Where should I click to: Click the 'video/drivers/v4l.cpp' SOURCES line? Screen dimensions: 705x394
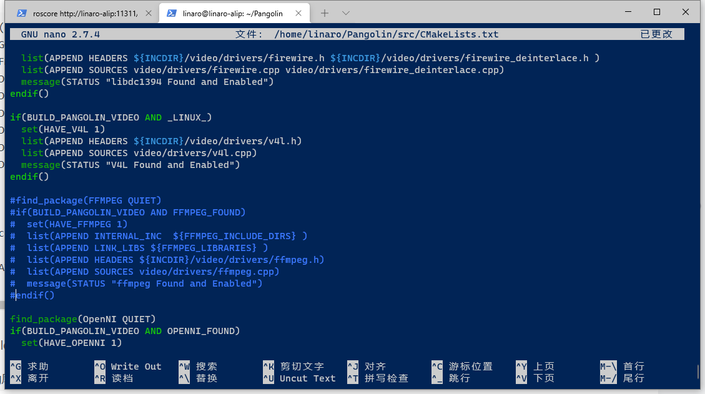tap(139, 153)
